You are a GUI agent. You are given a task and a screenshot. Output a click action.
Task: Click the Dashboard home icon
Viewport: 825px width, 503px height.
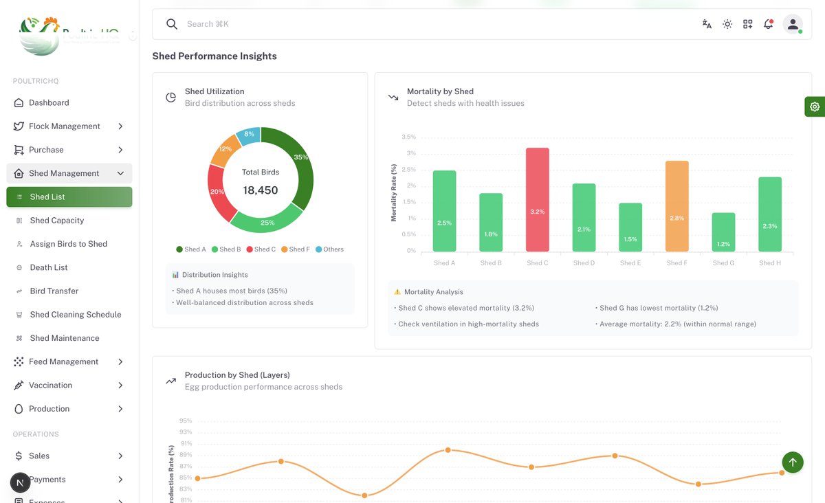[x=19, y=103]
